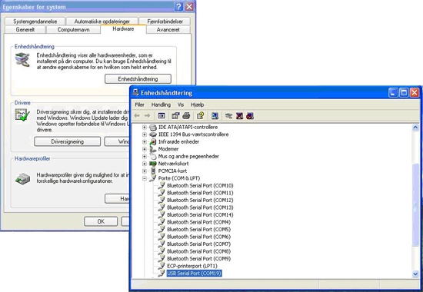Click the Uninstall device red X icon
This screenshot has height=292, width=423.
(239, 116)
